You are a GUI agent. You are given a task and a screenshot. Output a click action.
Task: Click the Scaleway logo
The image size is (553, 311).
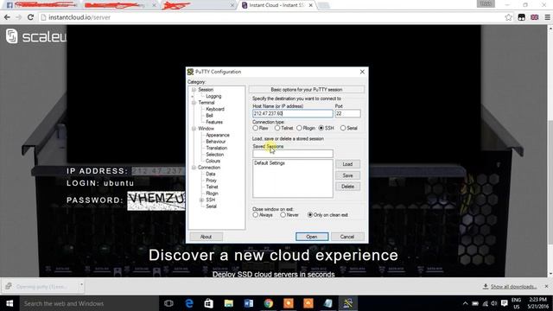tap(35, 36)
